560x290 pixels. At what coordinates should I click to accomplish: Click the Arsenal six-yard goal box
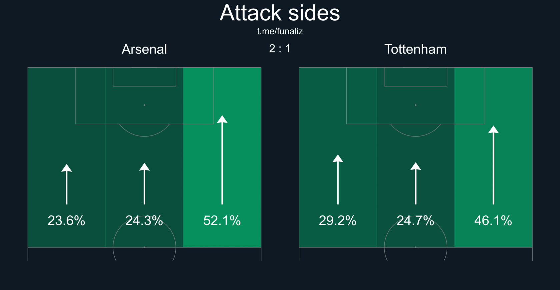coord(144,77)
